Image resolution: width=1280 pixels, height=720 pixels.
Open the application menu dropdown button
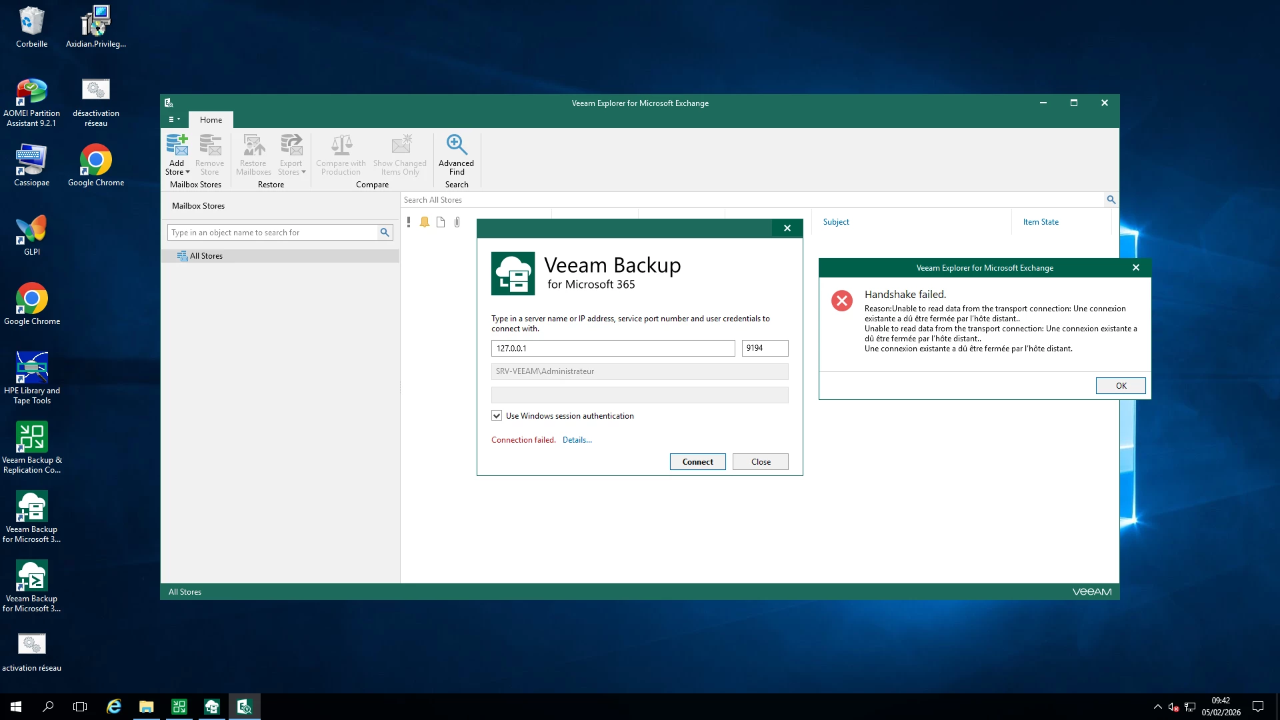click(x=174, y=120)
